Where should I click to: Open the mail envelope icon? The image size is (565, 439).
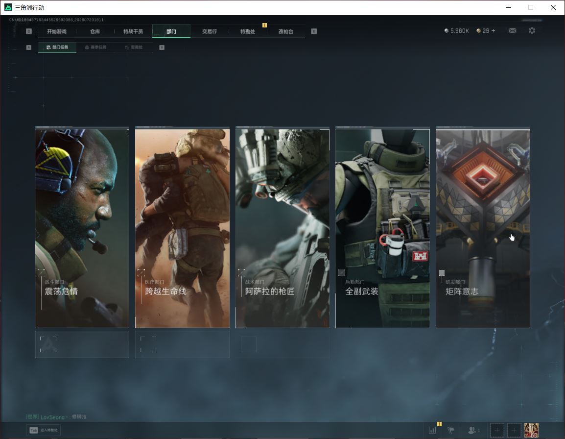[513, 31]
